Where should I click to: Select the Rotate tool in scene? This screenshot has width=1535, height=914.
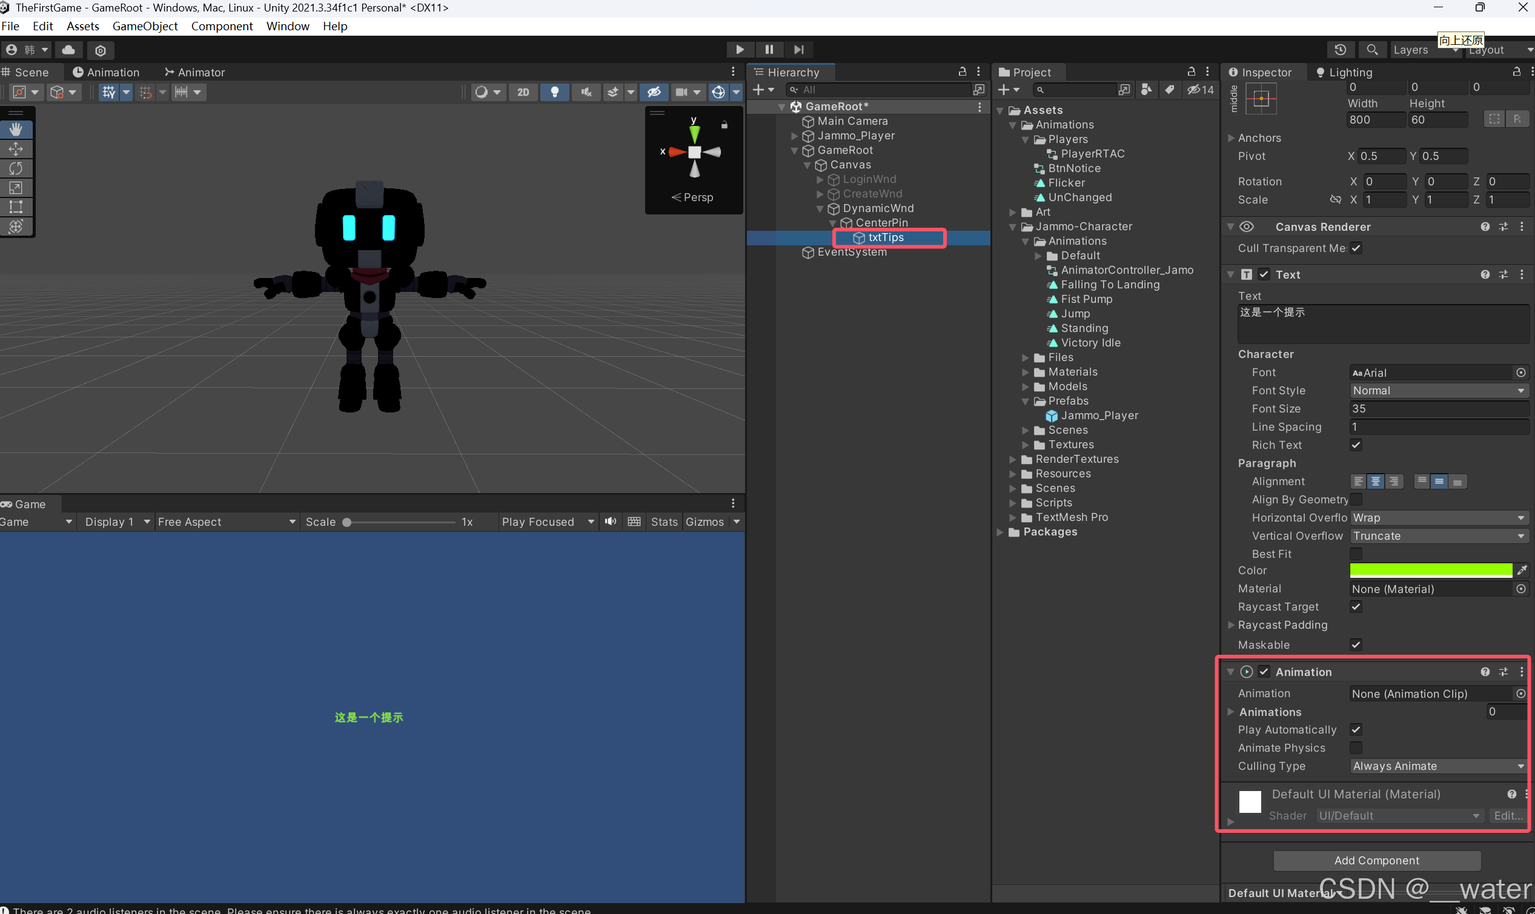[16, 168]
